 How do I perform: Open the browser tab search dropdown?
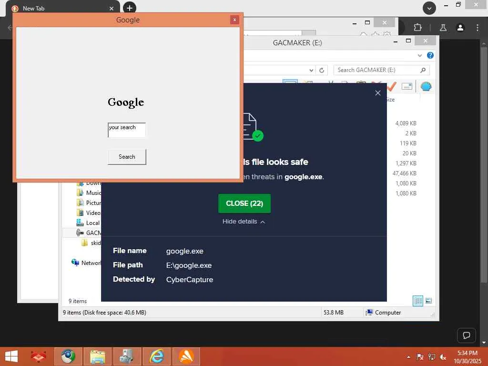tap(429, 8)
